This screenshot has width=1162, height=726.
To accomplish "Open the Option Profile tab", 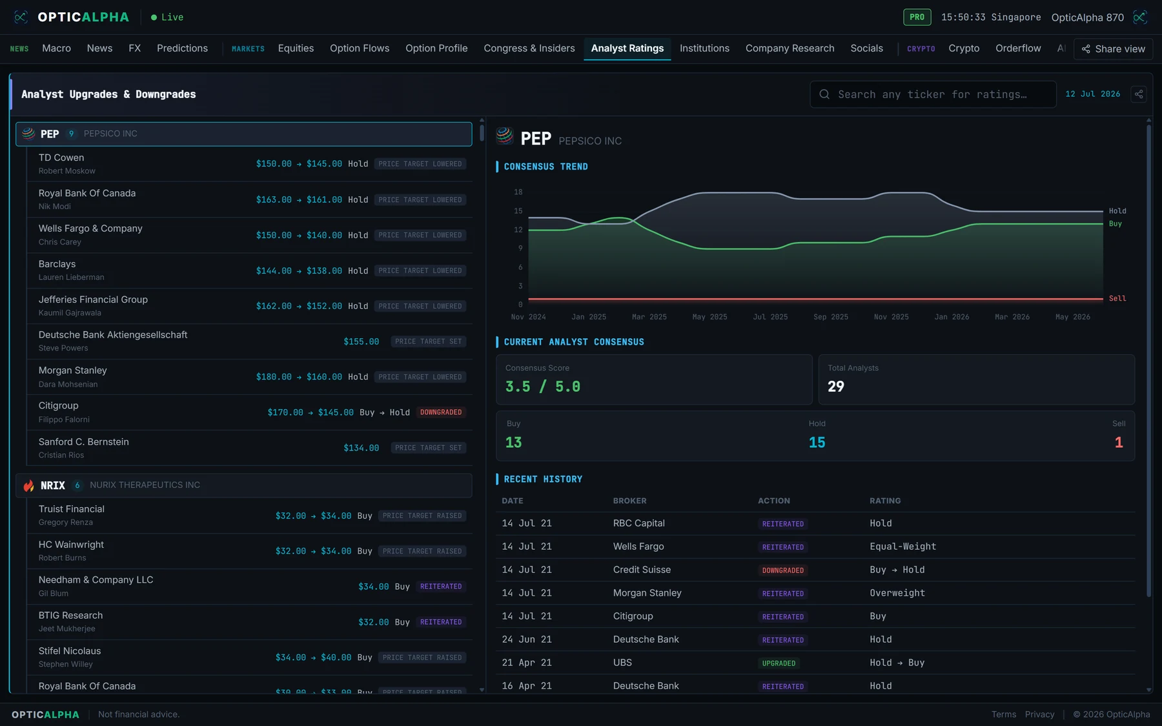I will [x=436, y=48].
